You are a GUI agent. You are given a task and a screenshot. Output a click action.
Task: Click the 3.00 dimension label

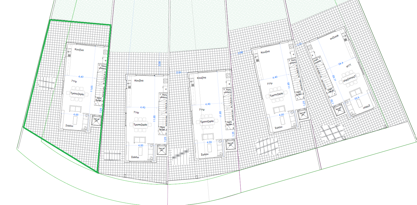[x=160, y=64]
